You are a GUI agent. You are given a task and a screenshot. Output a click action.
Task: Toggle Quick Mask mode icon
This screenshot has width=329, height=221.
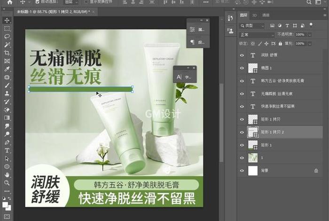[x=7, y=216]
